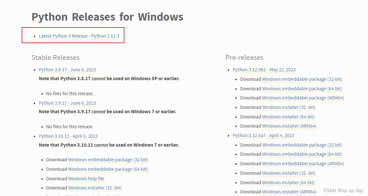
Task: Open the Latest Python 3 Release link
Action: coord(79,36)
